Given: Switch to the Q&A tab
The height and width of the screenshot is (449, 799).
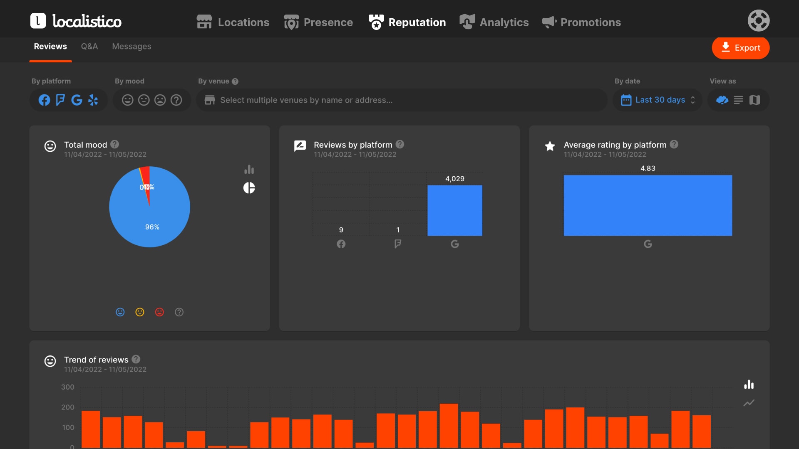Looking at the screenshot, I should point(89,47).
